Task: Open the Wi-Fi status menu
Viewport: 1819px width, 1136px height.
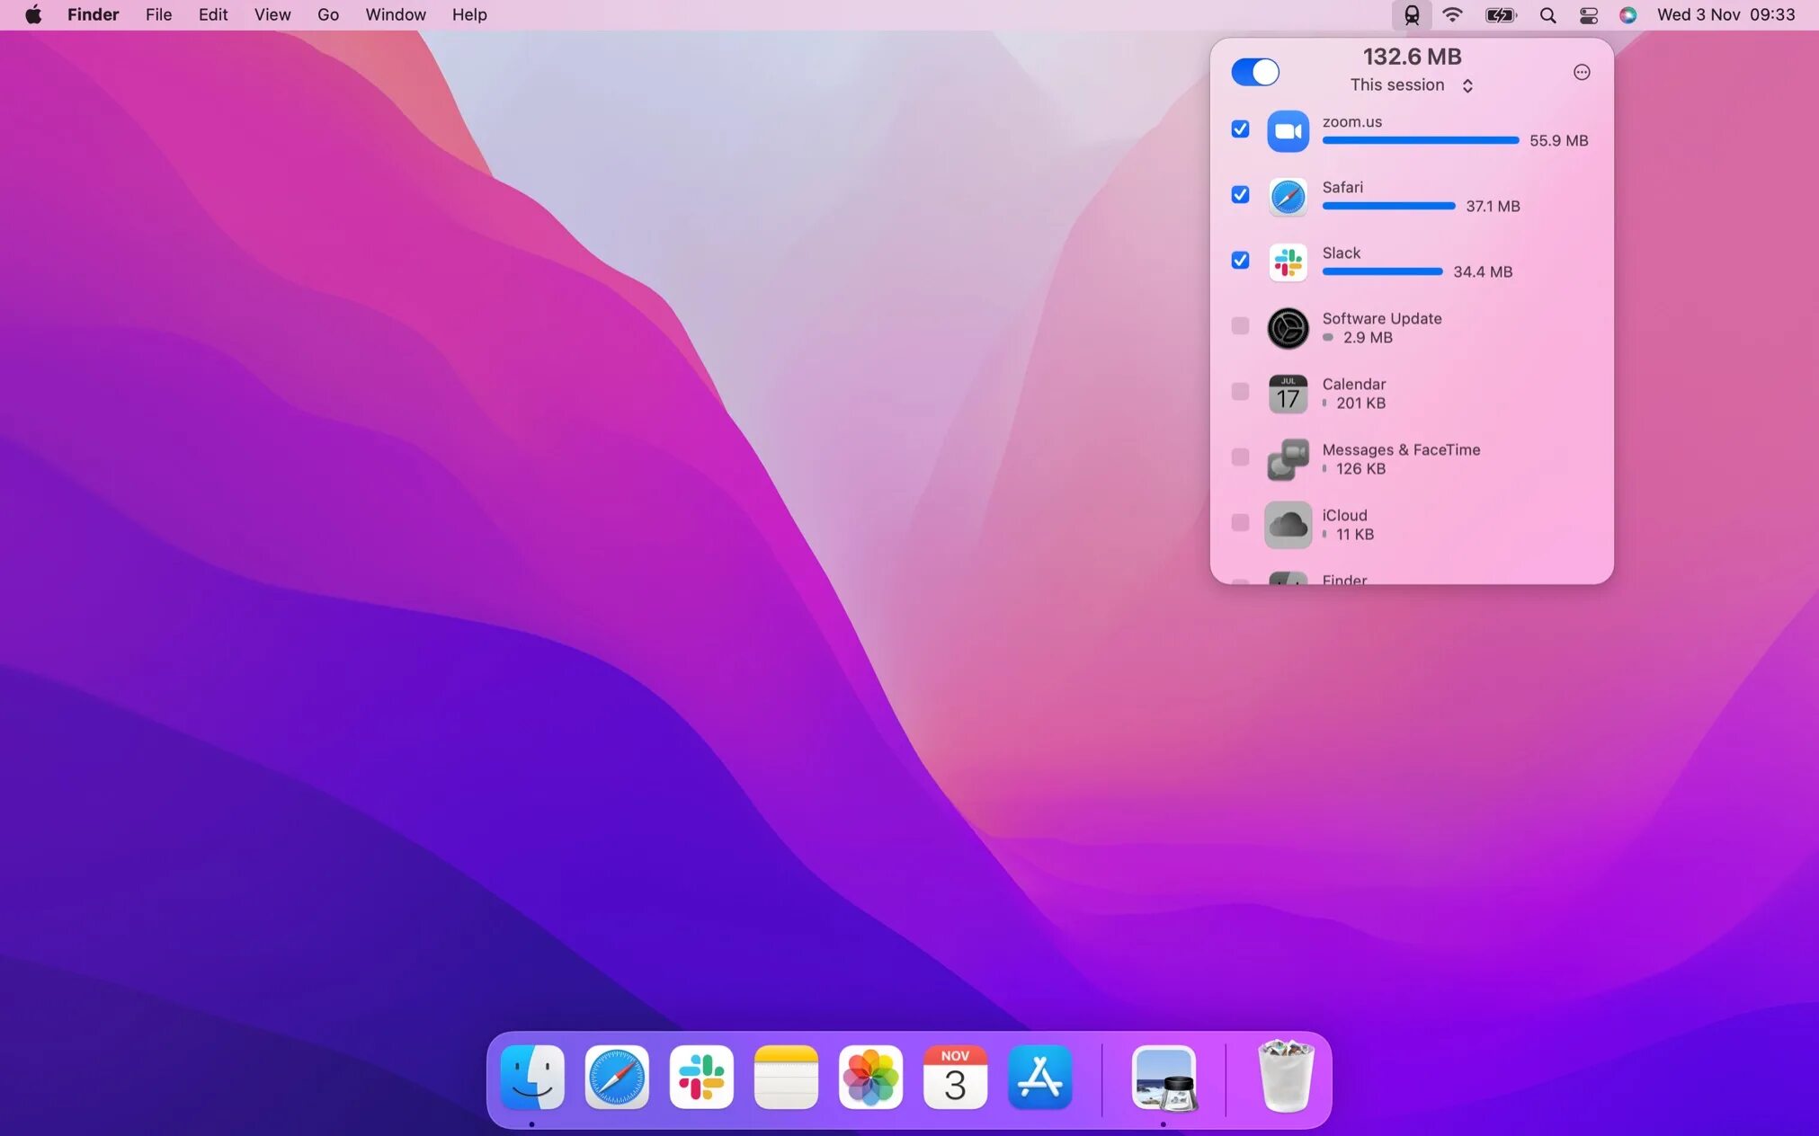Action: (1452, 15)
